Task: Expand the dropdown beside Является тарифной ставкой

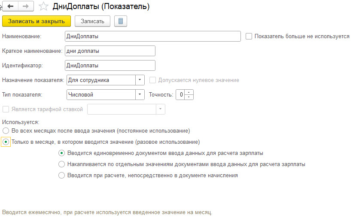Action: pos(160,109)
